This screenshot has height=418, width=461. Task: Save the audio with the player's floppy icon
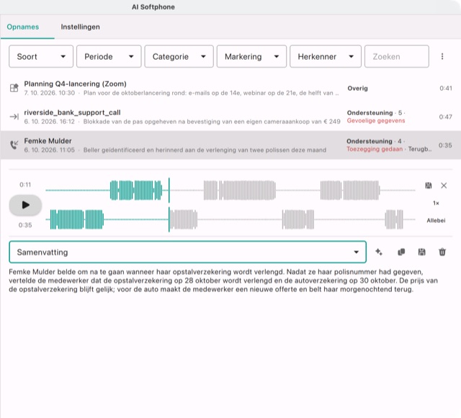coord(429,186)
